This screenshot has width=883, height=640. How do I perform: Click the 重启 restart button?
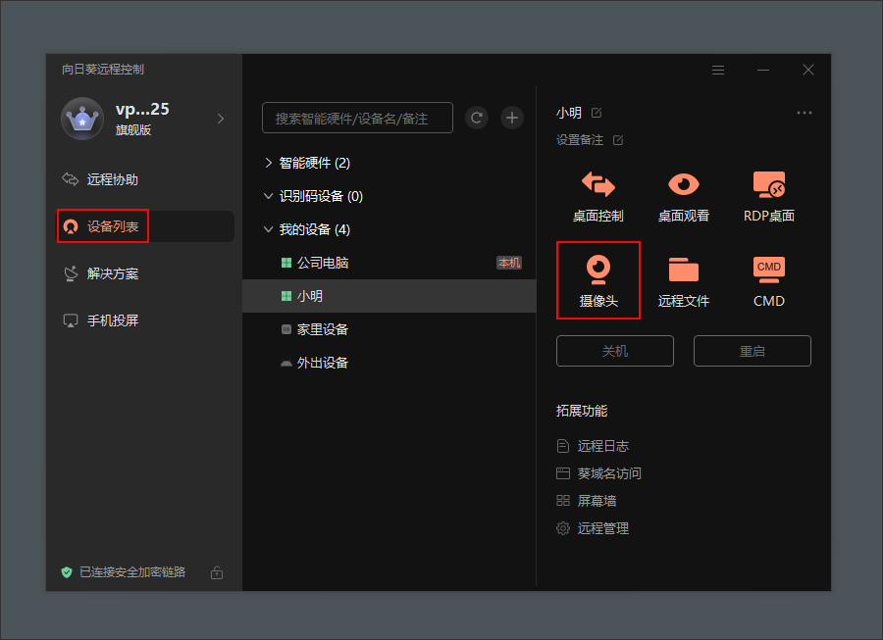(x=753, y=351)
